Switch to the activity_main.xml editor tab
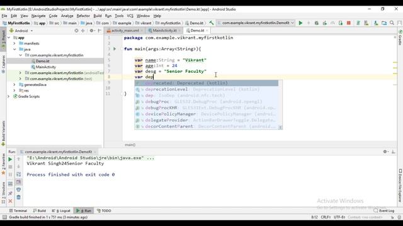This screenshot has width=403, height=226. point(125,31)
